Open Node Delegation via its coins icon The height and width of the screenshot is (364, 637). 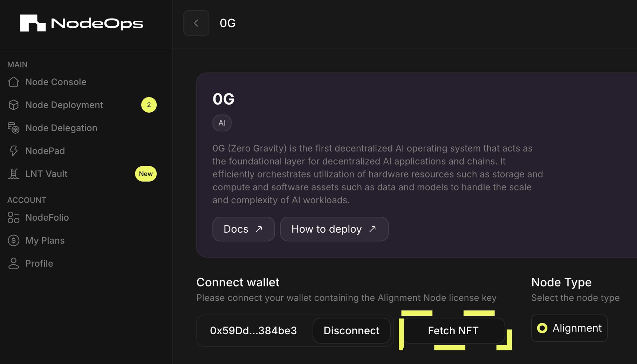pos(14,128)
